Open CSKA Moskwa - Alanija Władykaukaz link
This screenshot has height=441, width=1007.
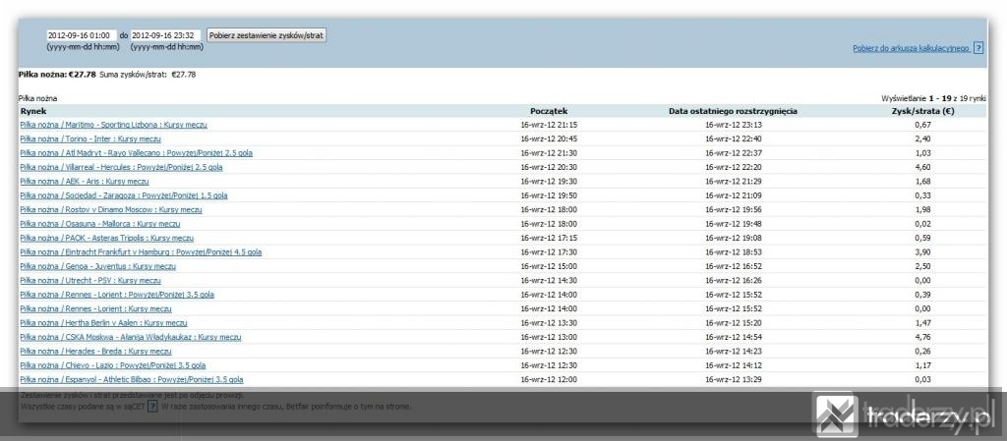click(x=131, y=337)
